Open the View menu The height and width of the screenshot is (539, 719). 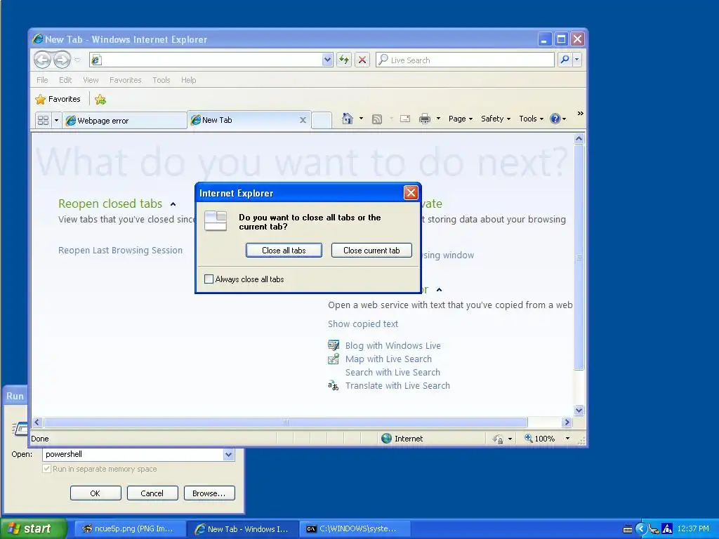(x=91, y=80)
